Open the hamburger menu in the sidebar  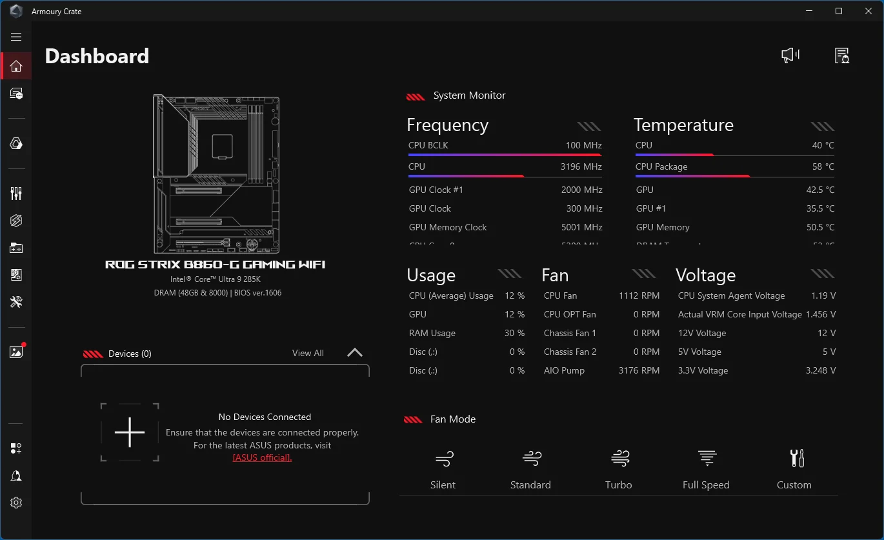16,37
